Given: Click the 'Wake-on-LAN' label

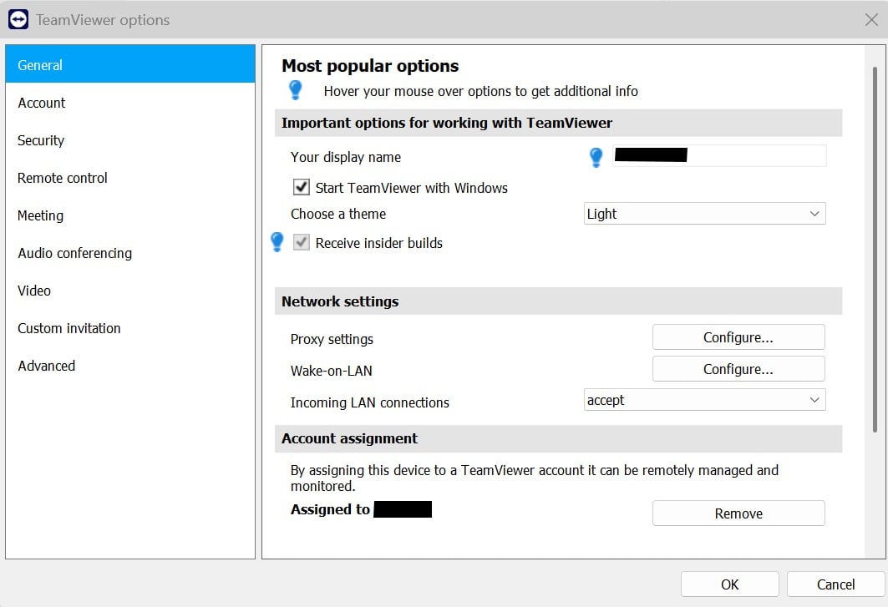Looking at the screenshot, I should (x=332, y=371).
